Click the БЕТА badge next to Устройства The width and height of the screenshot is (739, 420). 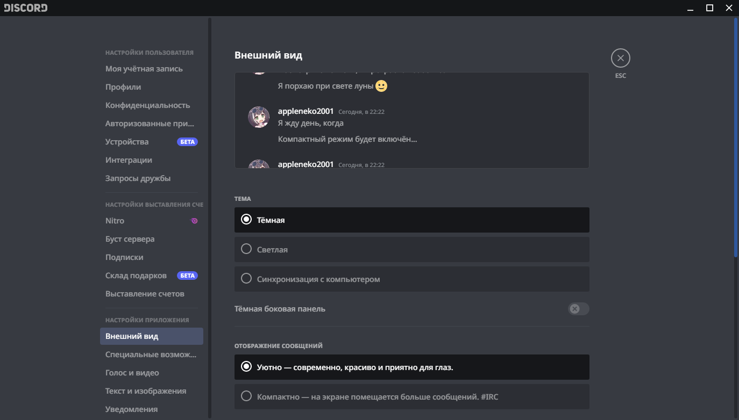pos(188,142)
